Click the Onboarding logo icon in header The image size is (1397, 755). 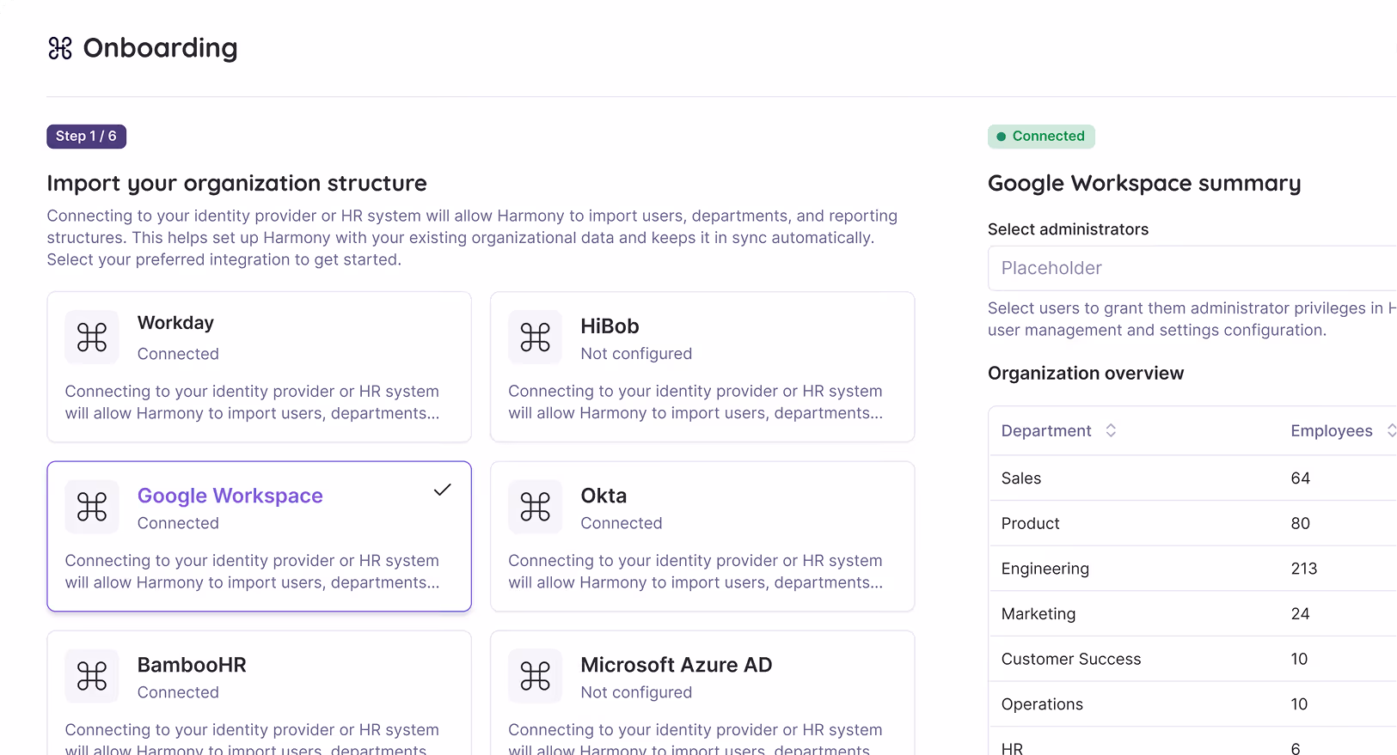click(60, 48)
